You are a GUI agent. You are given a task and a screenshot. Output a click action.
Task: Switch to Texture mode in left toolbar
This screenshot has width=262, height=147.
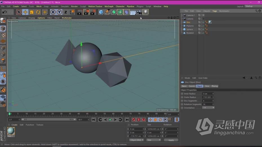pyautogui.click(x=3, y=35)
